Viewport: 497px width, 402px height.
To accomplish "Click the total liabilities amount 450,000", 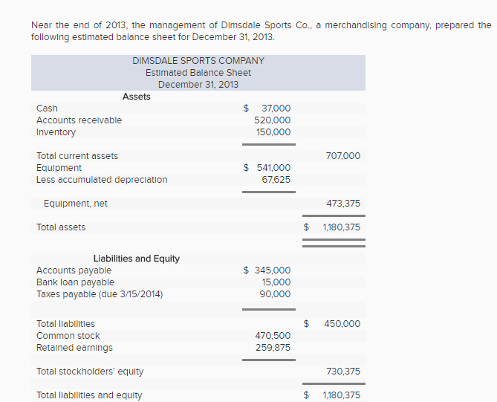I will pos(342,324).
